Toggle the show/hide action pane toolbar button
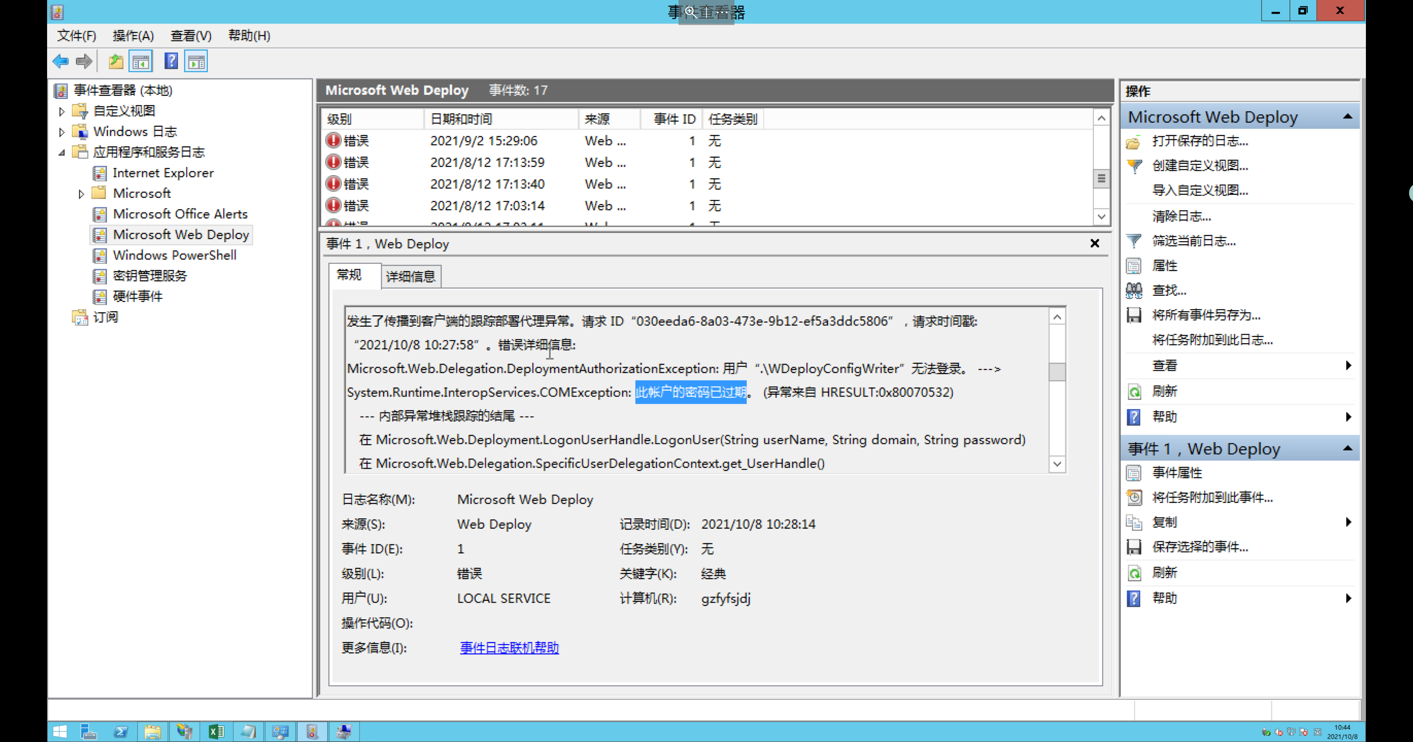The image size is (1413, 742). (196, 61)
